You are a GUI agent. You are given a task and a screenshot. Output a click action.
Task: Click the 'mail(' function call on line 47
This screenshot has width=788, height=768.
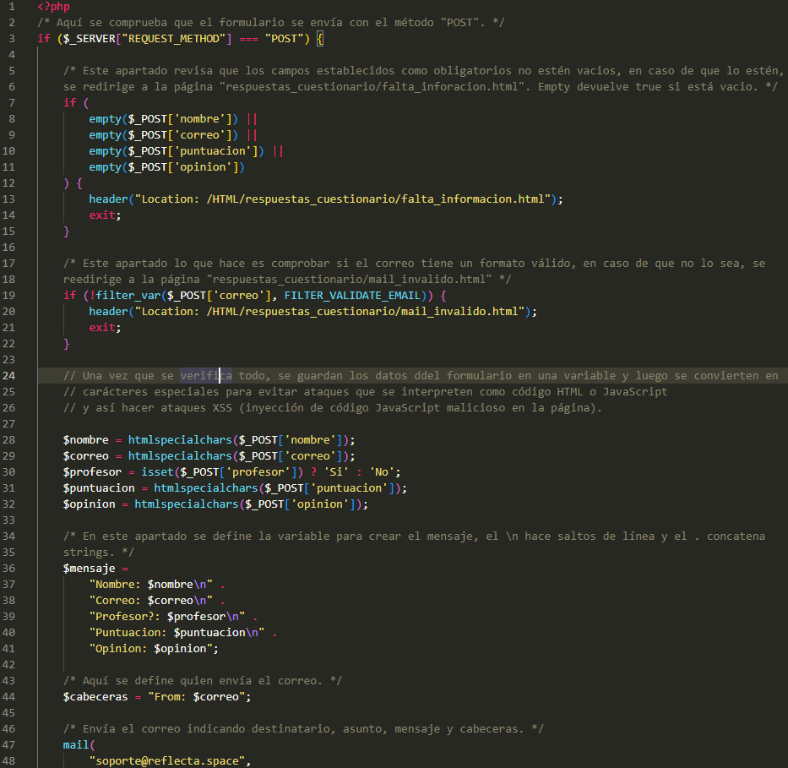click(79, 745)
